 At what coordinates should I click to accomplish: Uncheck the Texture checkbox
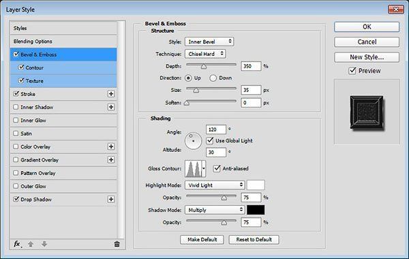[21, 80]
